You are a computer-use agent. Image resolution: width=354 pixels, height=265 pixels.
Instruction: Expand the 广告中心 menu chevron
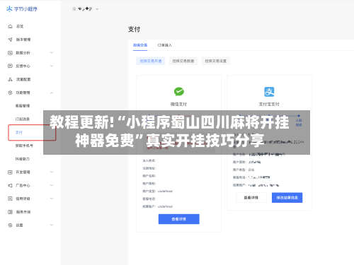pos(52,185)
